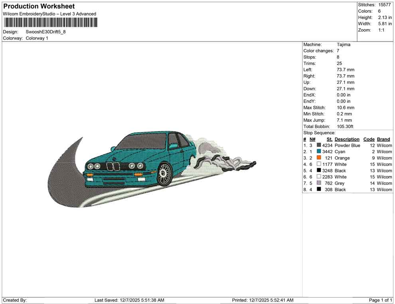Click the Code column header
Image resolution: width=395 pixels, height=304 pixels.
click(369, 139)
